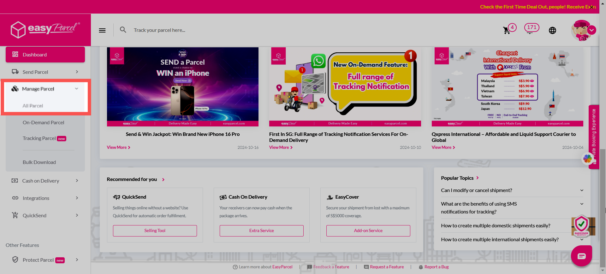Expand the Send Parcel menu arrow
606x274 pixels.
77,72
